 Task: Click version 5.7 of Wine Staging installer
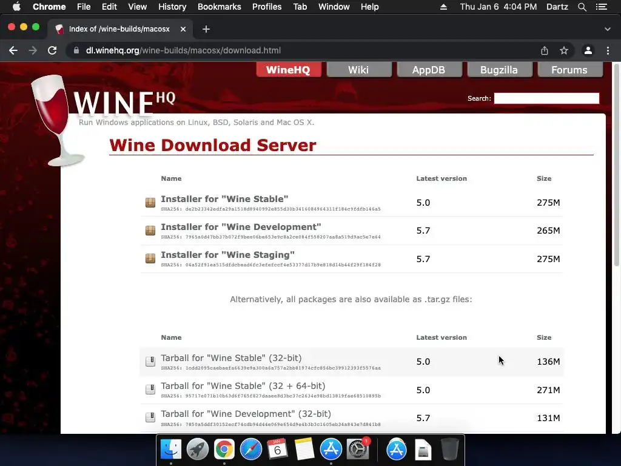[x=423, y=258]
